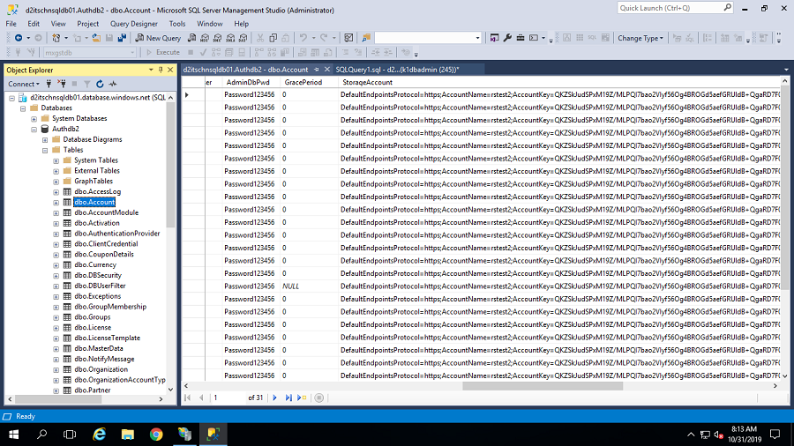Screen dimensions: 794x446
Task: Click the Registered Servers toolbar icon
Action: 494,38
